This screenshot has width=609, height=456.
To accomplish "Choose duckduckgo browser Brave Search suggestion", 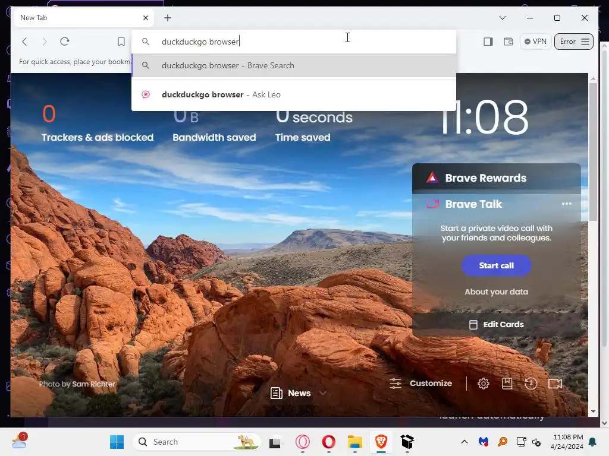I will coord(294,65).
